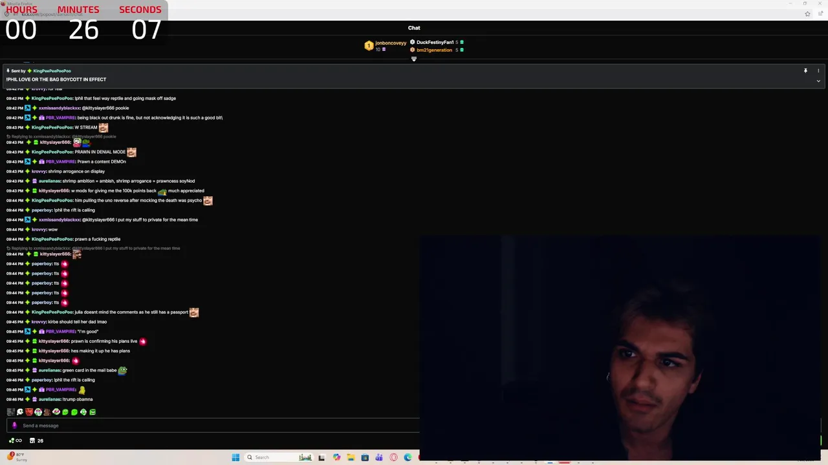Click the Chat header title

click(414, 28)
